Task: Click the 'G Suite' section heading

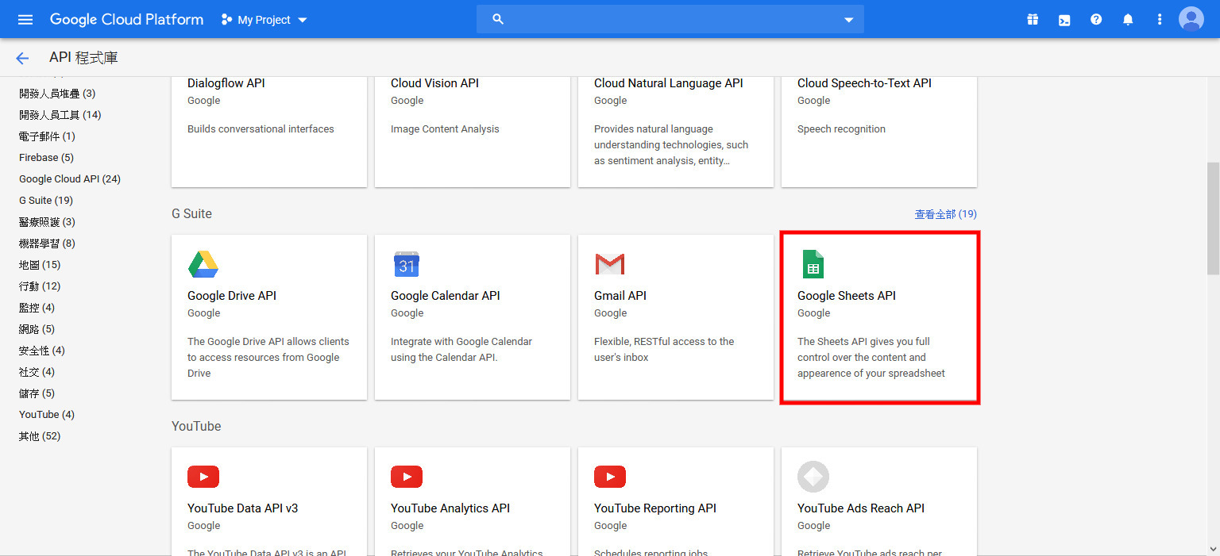Action: [x=191, y=214]
